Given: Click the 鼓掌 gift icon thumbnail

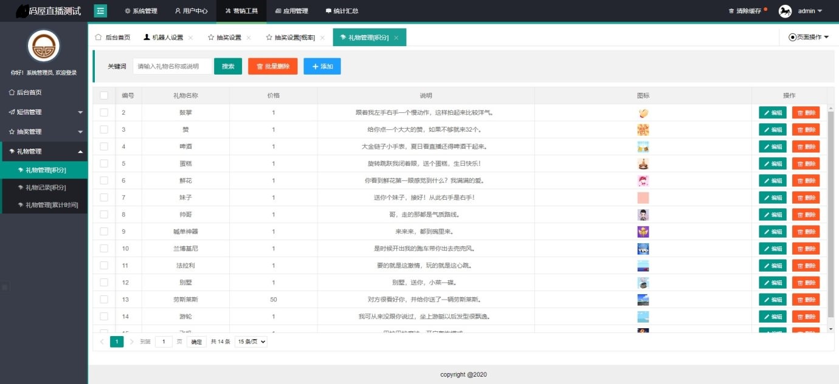Looking at the screenshot, I should (643, 113).
